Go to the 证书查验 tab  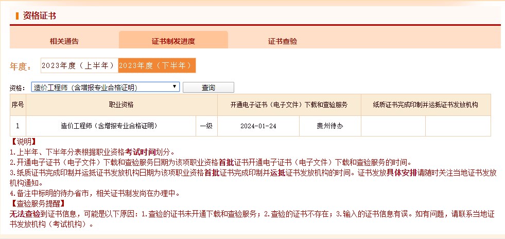point(282,41)
